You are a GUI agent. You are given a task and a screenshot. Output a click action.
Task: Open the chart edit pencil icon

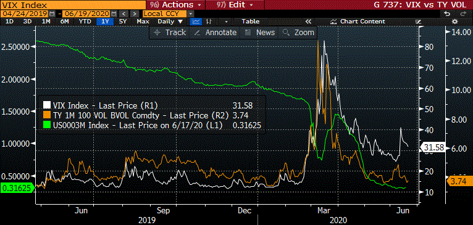point(418,22)
